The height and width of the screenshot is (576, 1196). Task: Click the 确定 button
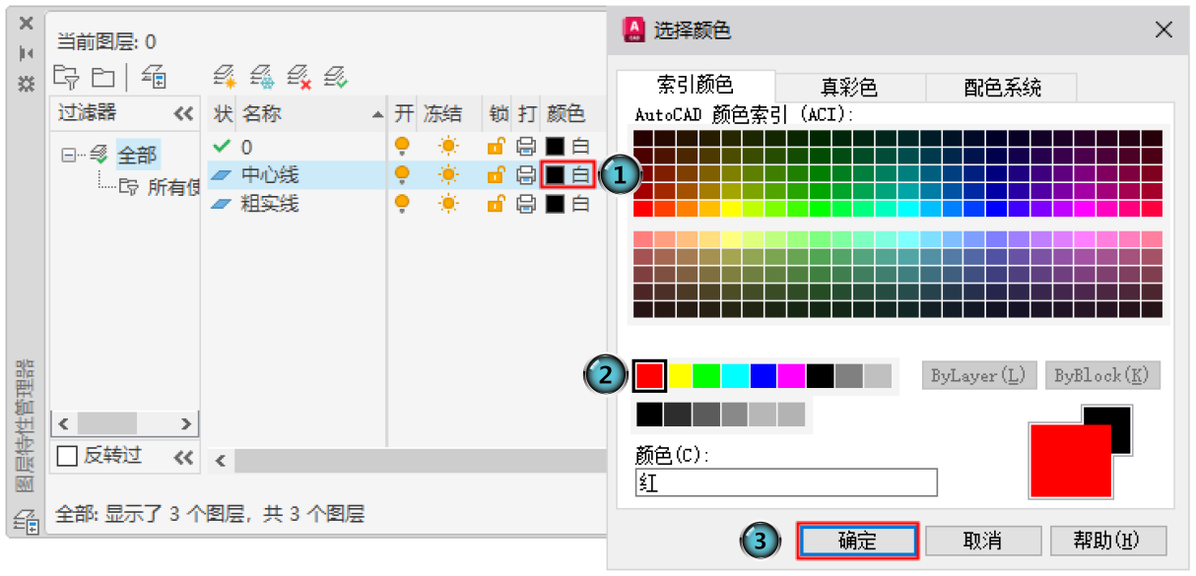pos(857,541)
